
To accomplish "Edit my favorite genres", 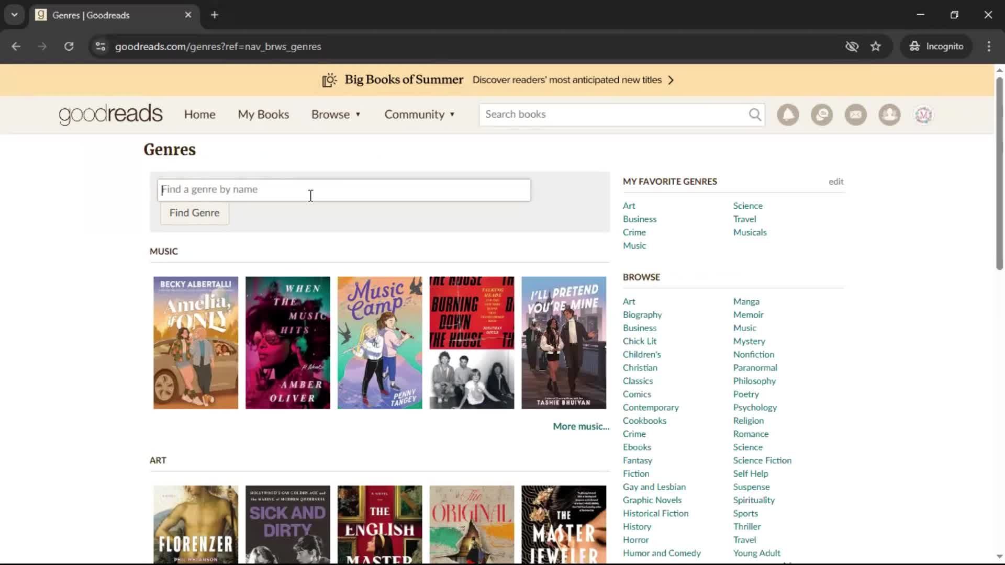I will (x=836, y=182).
